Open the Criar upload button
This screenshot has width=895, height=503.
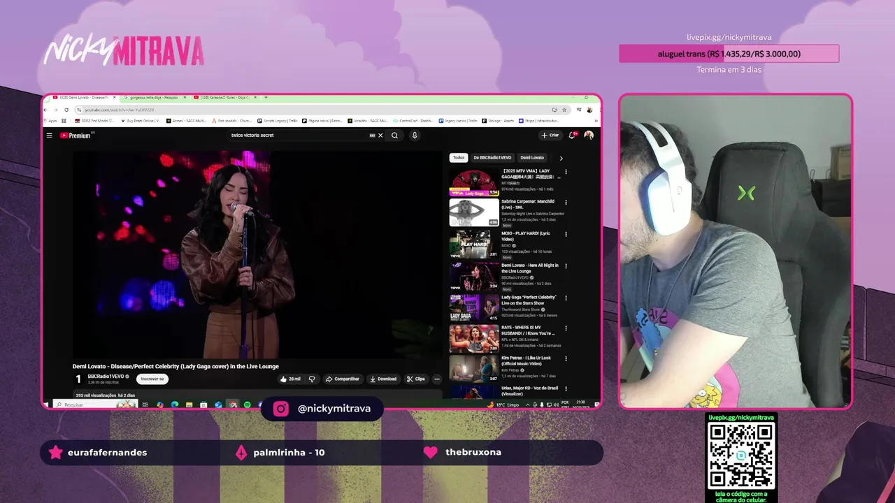550,136
